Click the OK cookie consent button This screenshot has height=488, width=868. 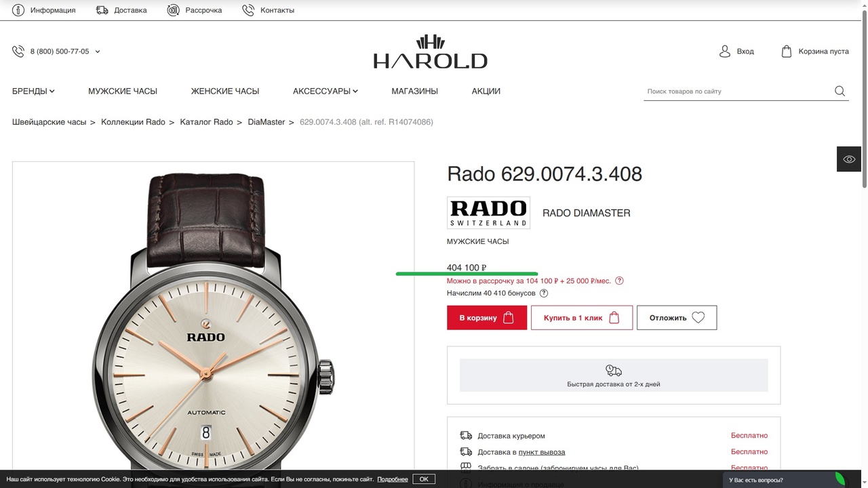coord(424,479)
